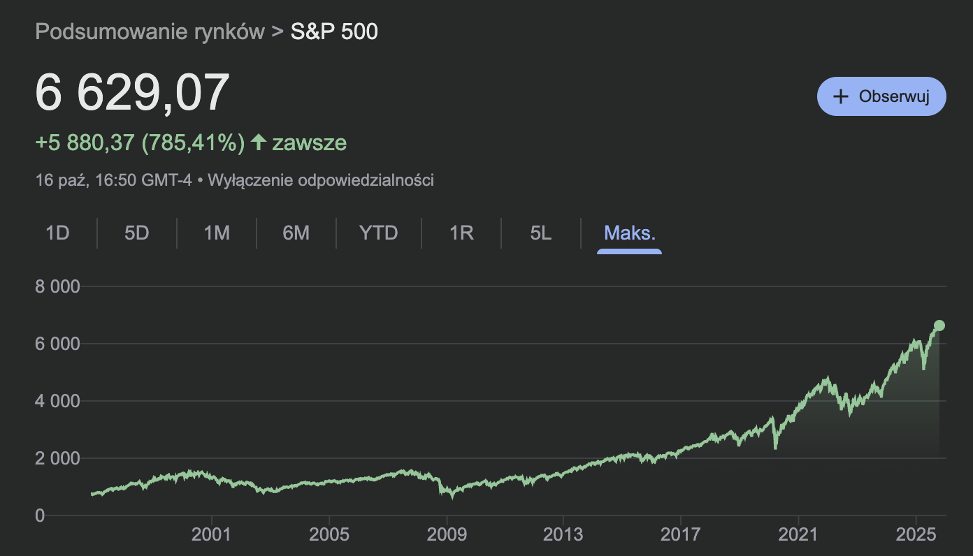The width and height of the screenshot is (973, 556).
Task: Choose the 1R one-year range
Action: tap(461, 233)
